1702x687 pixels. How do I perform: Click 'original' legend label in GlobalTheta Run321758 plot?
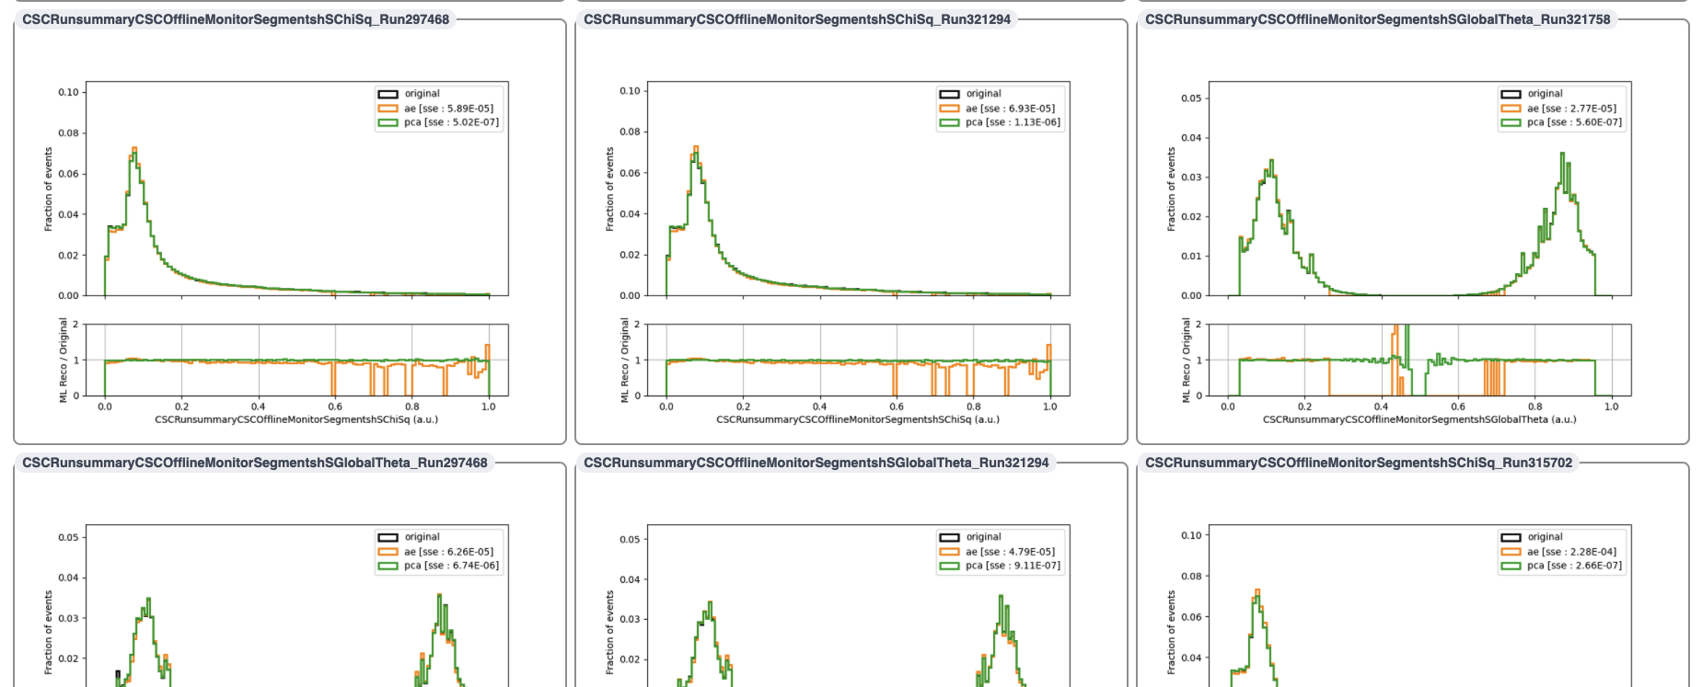1545,94
